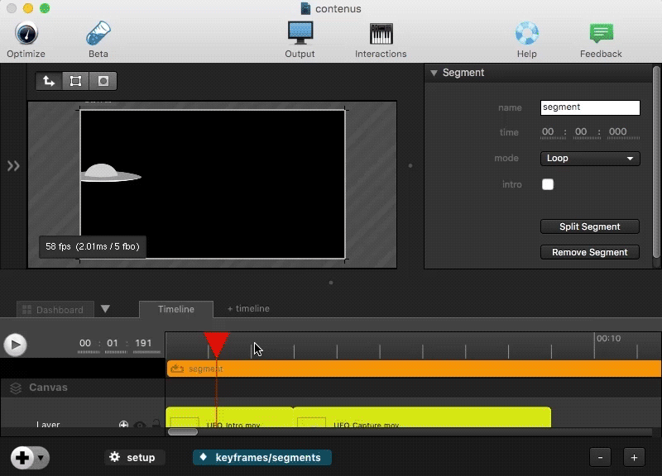662x476 pixels.
Task: Select the circular mask tool
Action: tap(103, 81)
